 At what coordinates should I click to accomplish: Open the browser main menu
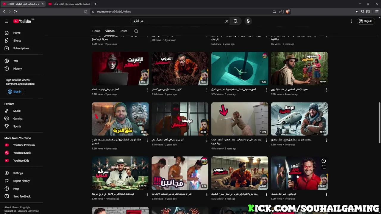point(377,12)
